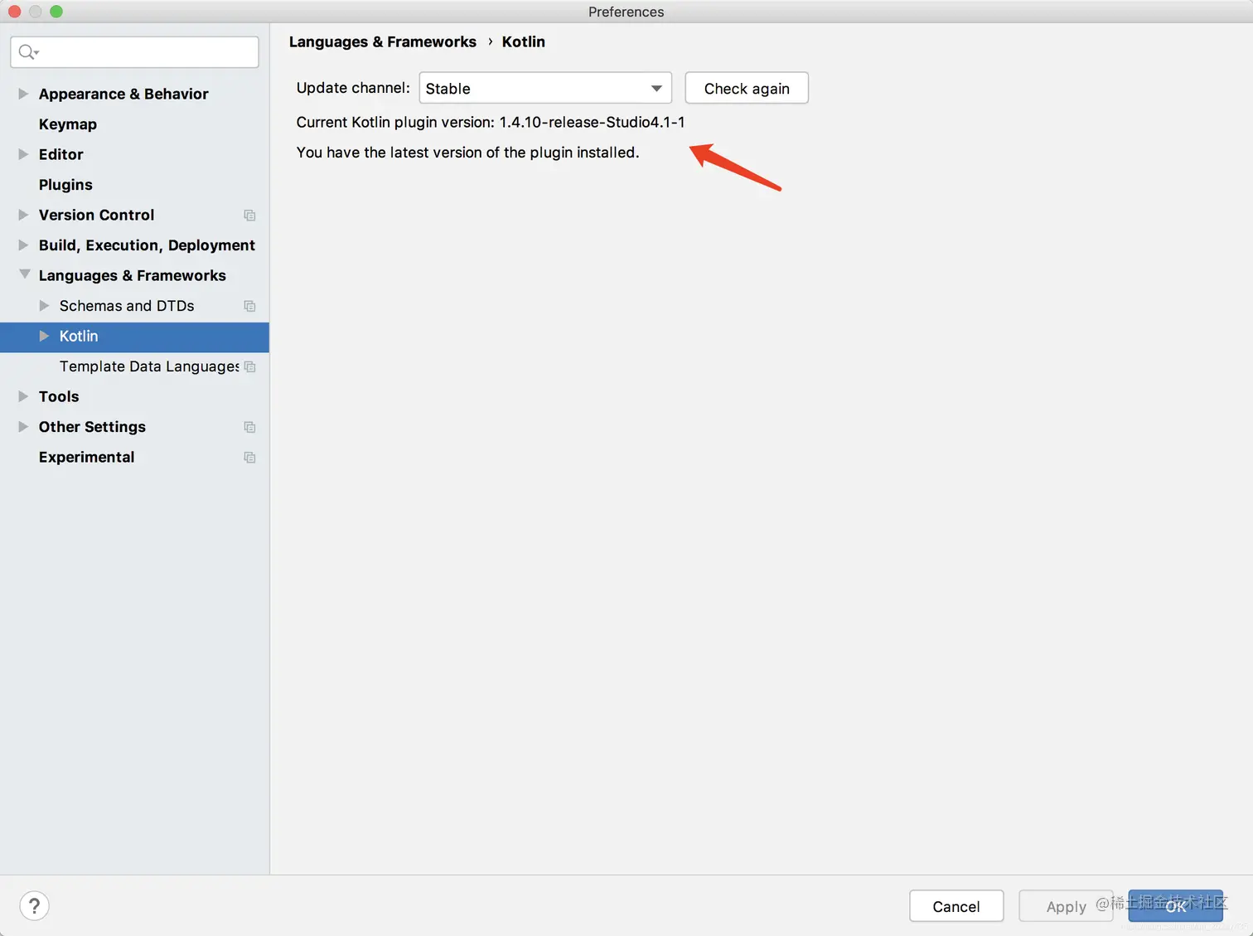
Task: Click Kotlin in the breadcrumb
Action: tap(524, 41)
